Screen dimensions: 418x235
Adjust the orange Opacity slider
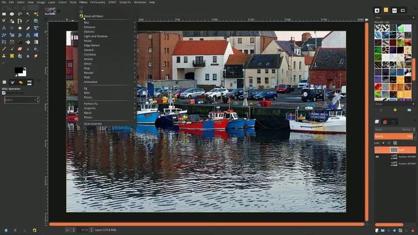tap(394, 136)
